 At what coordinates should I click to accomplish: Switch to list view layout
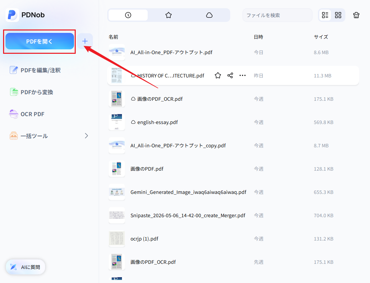click(325, 15)
